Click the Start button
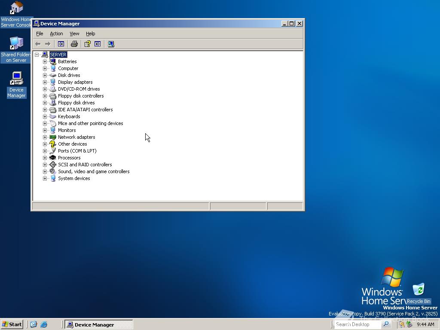This screenshot has height=330, width=440. pos(12,324)
